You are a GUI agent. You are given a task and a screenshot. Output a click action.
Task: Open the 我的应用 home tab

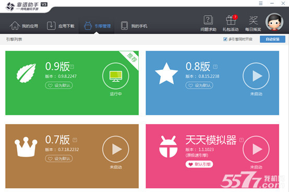coord(24,26)
